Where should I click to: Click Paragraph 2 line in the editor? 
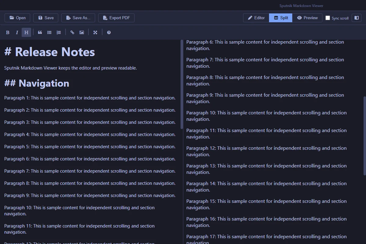coord(90,110)
